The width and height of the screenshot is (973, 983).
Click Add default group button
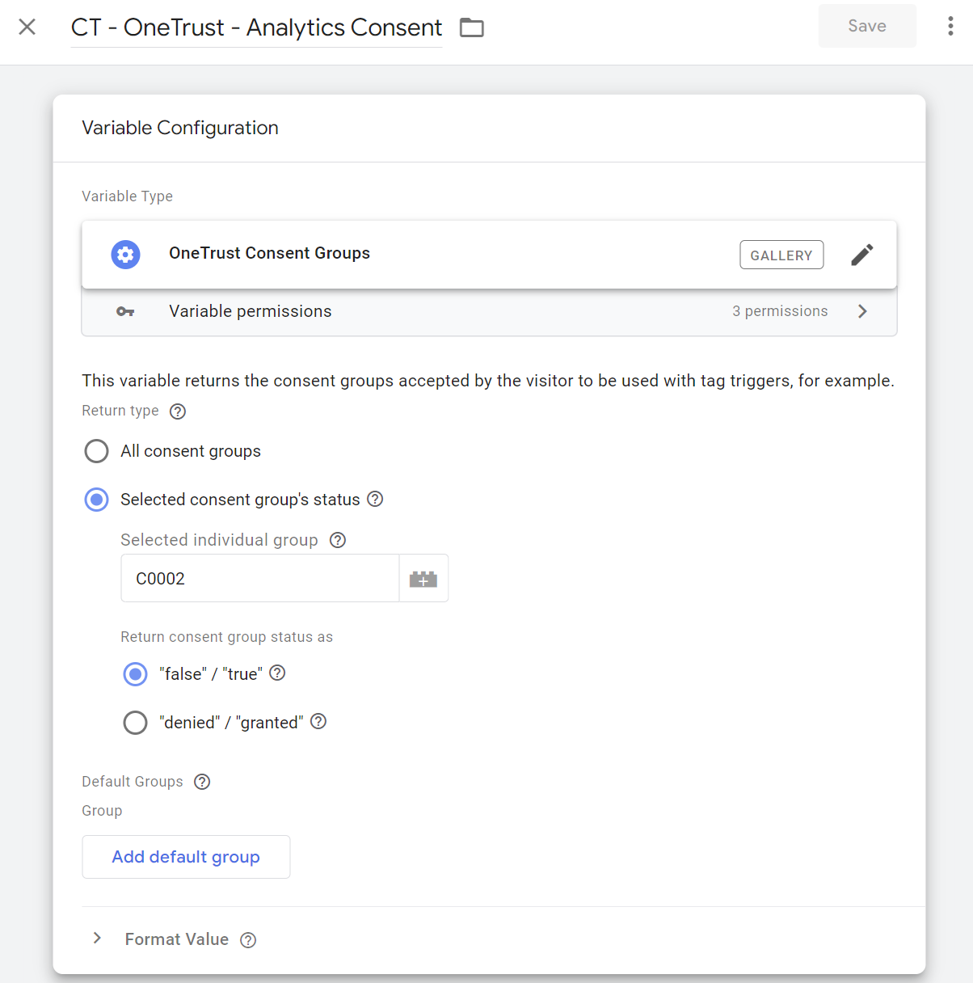(x=186, y=857)
